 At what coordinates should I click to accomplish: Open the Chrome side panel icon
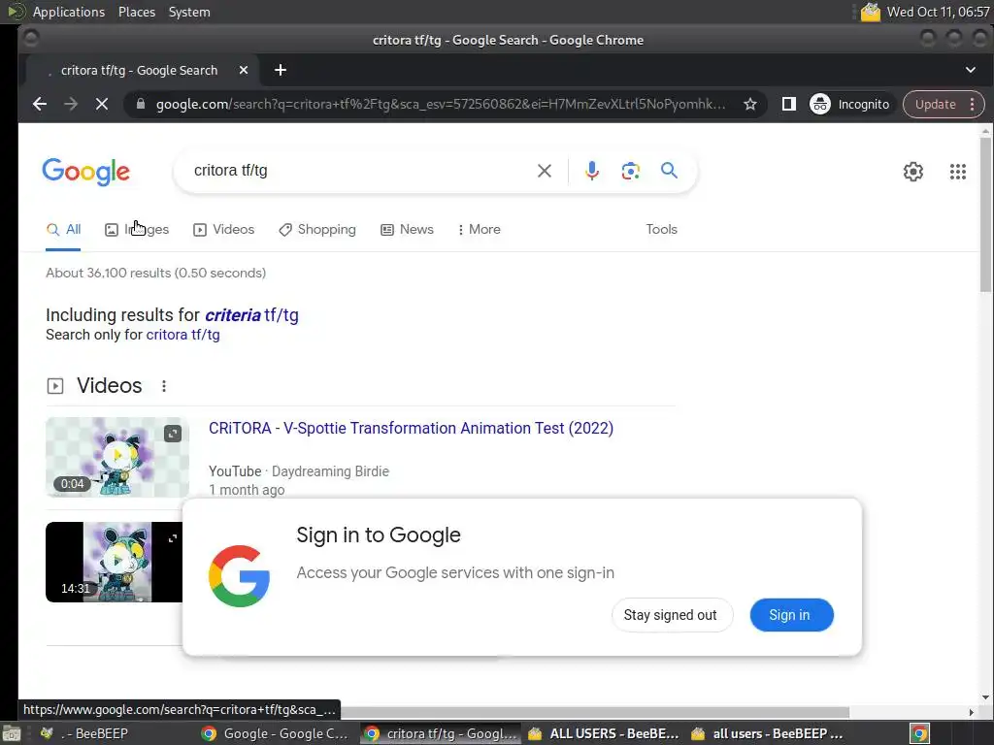click(788, 104)
